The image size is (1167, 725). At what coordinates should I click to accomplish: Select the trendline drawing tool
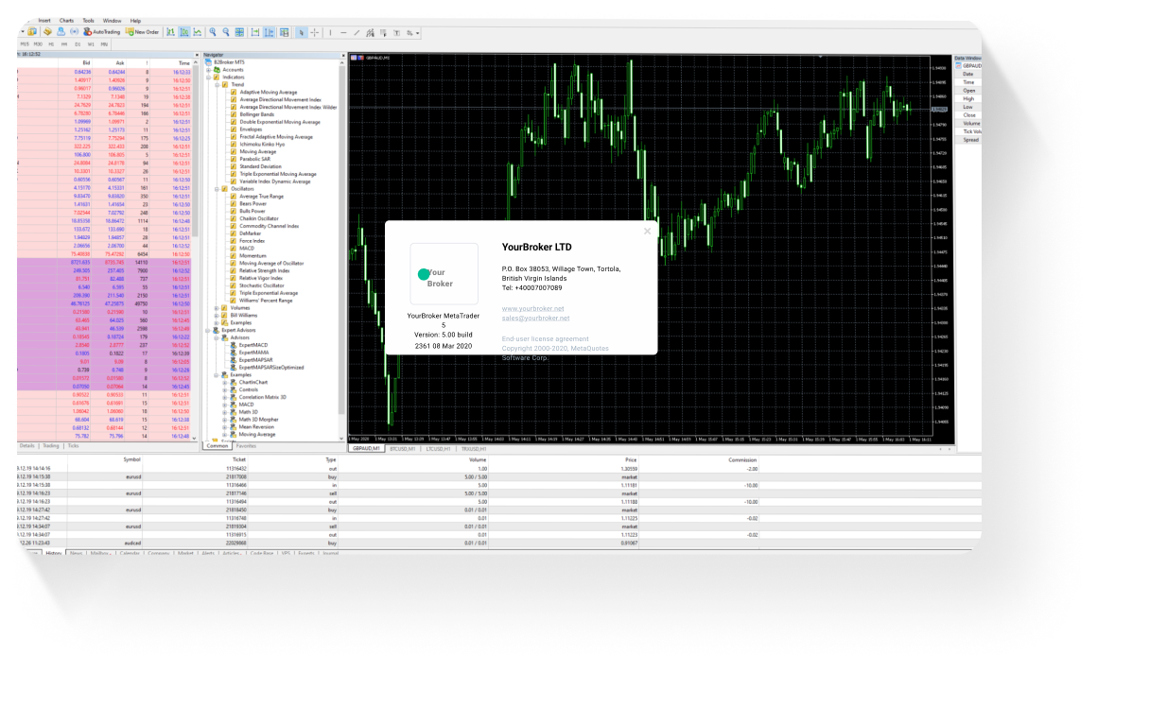(357, 32)
